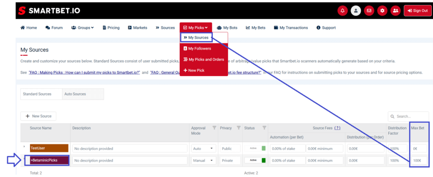
Task: Go to Home in navigation
Action: click(29, 28)
